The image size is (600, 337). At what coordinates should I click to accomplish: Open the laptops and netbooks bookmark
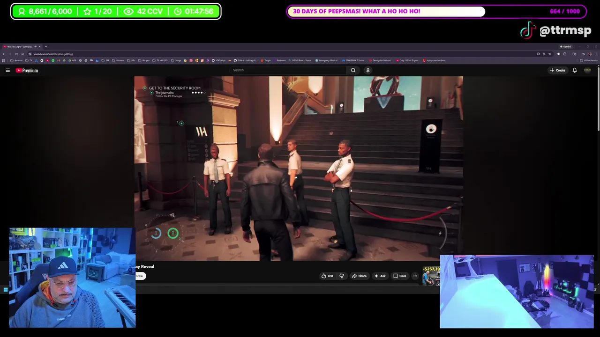[x=435, y=60]
